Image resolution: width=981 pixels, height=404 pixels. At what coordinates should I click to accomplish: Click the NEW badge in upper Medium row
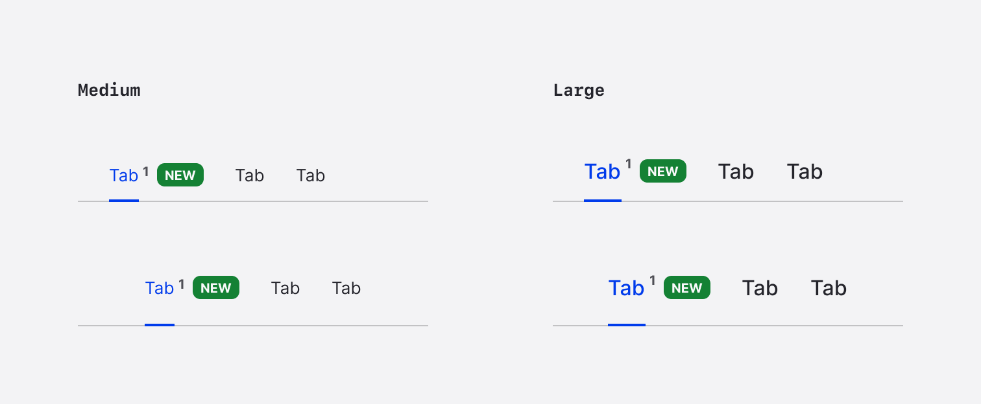[180, 175]
